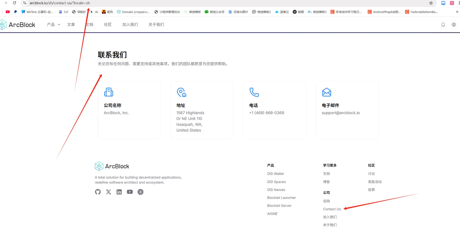Image resolution: width=460 pixels, height=231 pixels.
Task: Bookmark this page with the star icon
Action: point(431,3)
